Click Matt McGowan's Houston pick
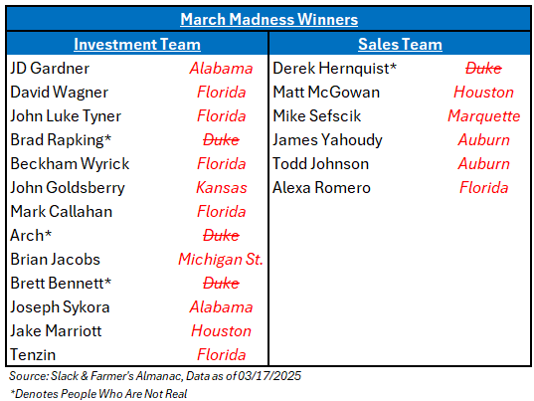The image size is (534, 401). [x=483, y=93]
